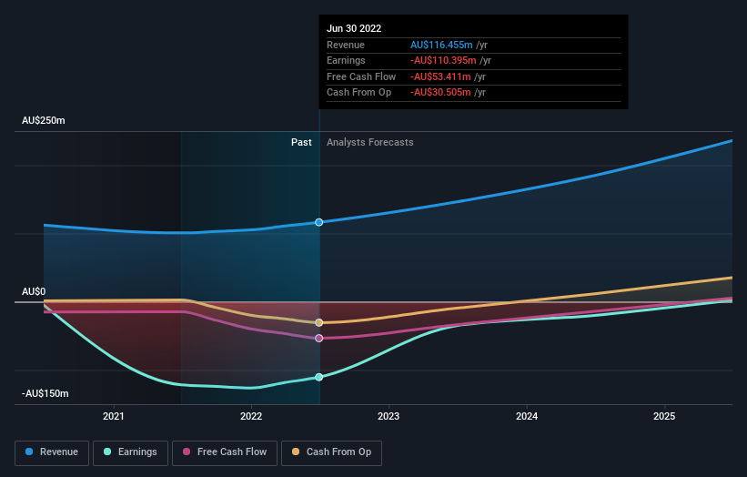Click the -AU$53.411m free cash flow value

[440, 76]
